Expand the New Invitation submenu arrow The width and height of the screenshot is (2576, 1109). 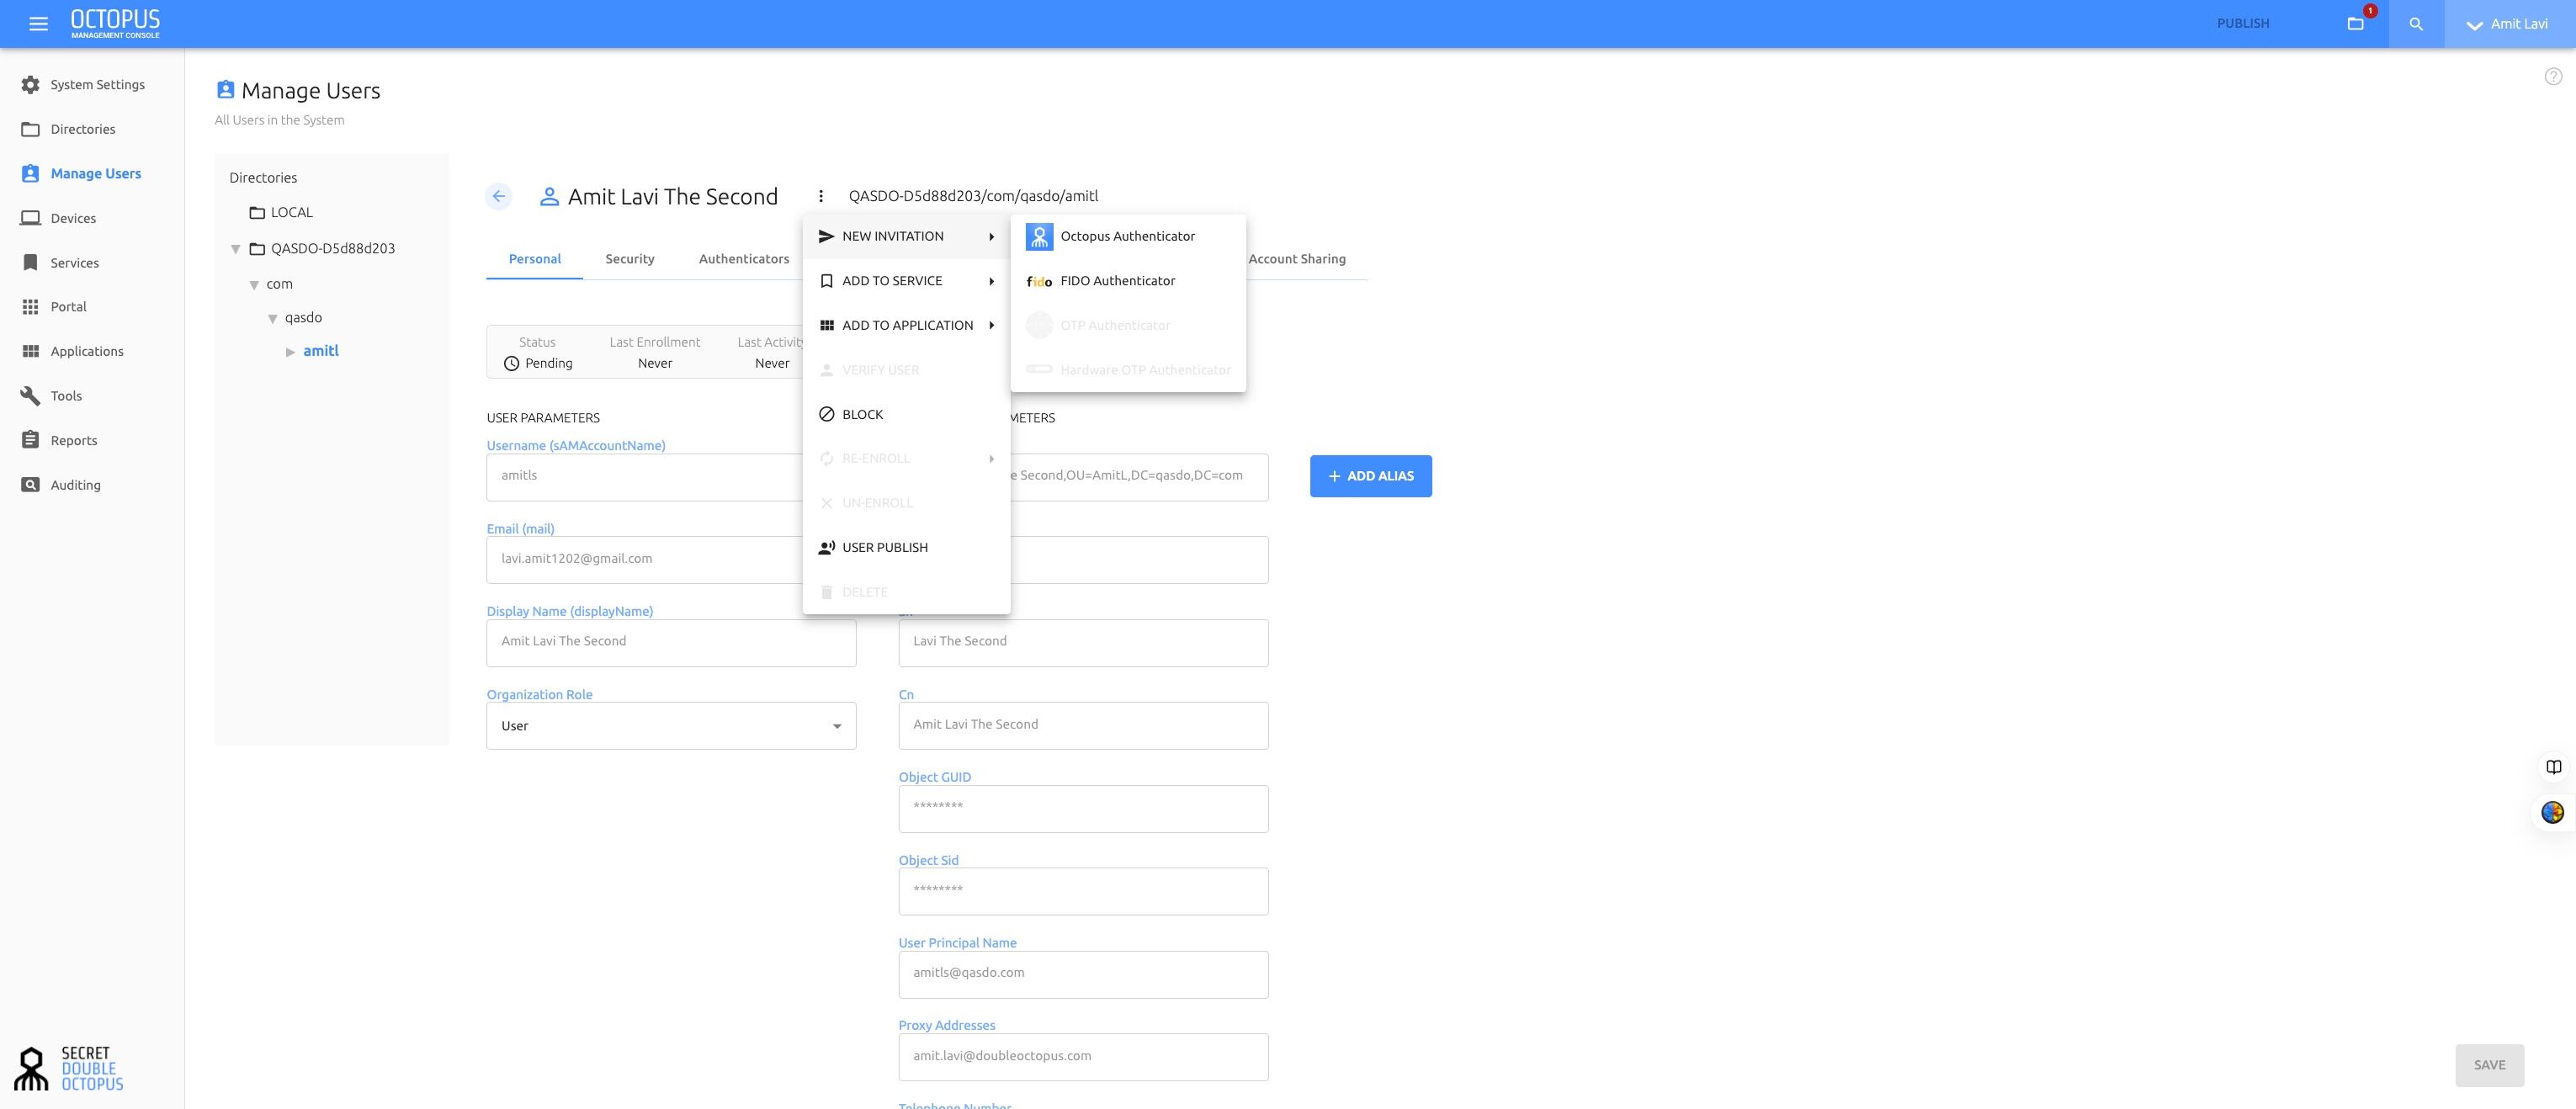(991, 237)
